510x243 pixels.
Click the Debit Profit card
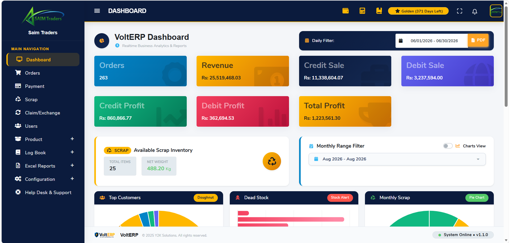coord(243,111)
